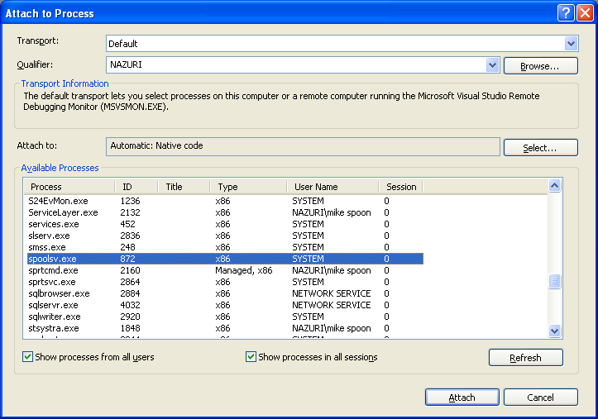Click NETWORK SERVICE user of sqlservr.exe
The width and height of the screenshot is (598, 419).
pyautogui.click(x=332, y=305)
